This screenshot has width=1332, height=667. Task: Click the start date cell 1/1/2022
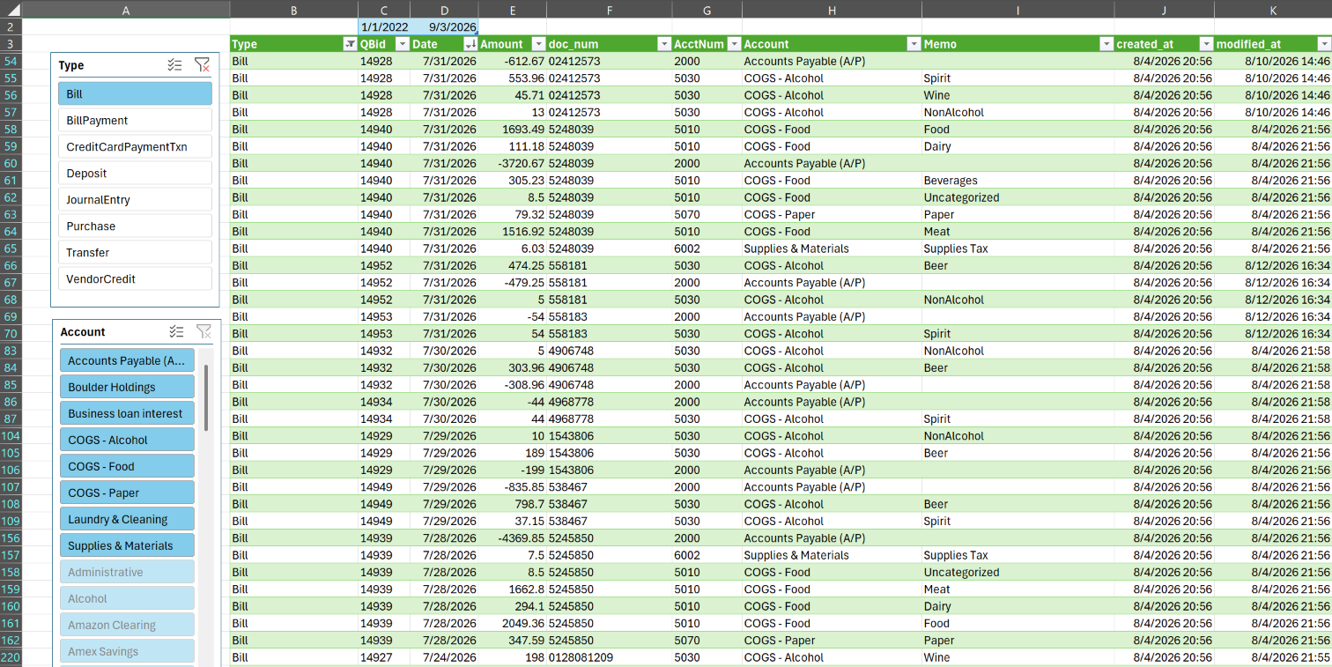click(384, 26)
